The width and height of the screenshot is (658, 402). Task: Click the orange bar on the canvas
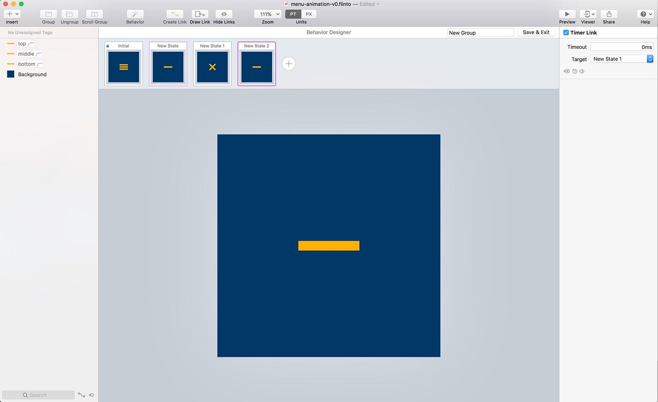(329, 246)
